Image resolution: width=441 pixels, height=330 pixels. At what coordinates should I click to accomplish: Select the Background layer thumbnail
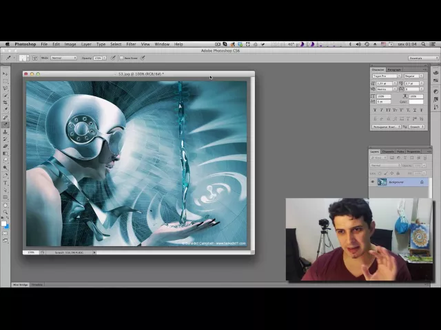[382, 181]
